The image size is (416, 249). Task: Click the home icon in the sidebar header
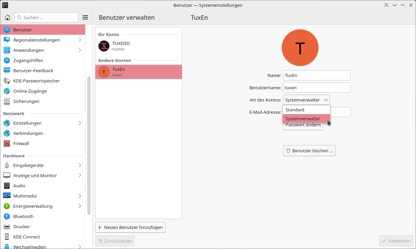click(x=7, y=17)
